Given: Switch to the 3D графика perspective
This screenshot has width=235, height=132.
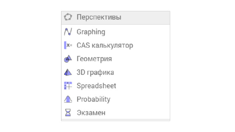Looking at the screenshot, I should (116, 72).
